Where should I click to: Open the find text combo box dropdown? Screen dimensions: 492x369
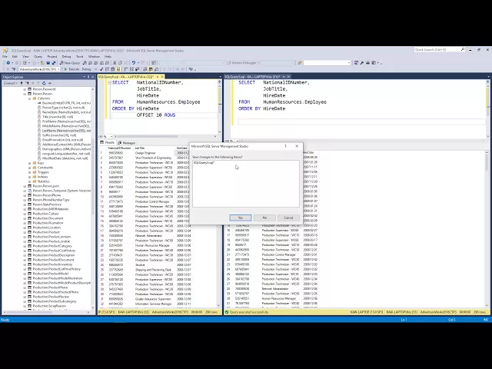point(348,63)
